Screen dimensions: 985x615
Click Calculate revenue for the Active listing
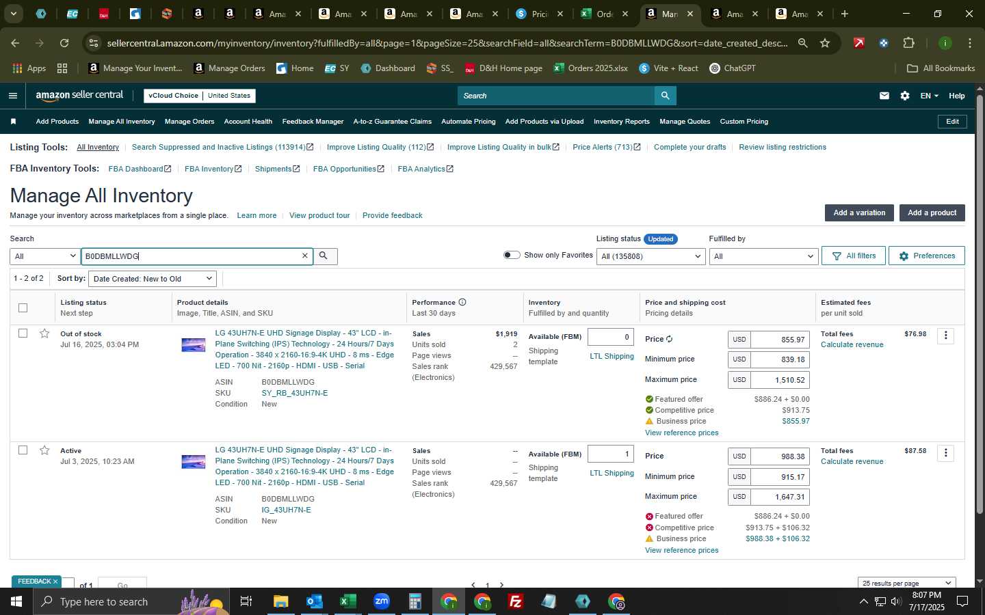(852, 461)
